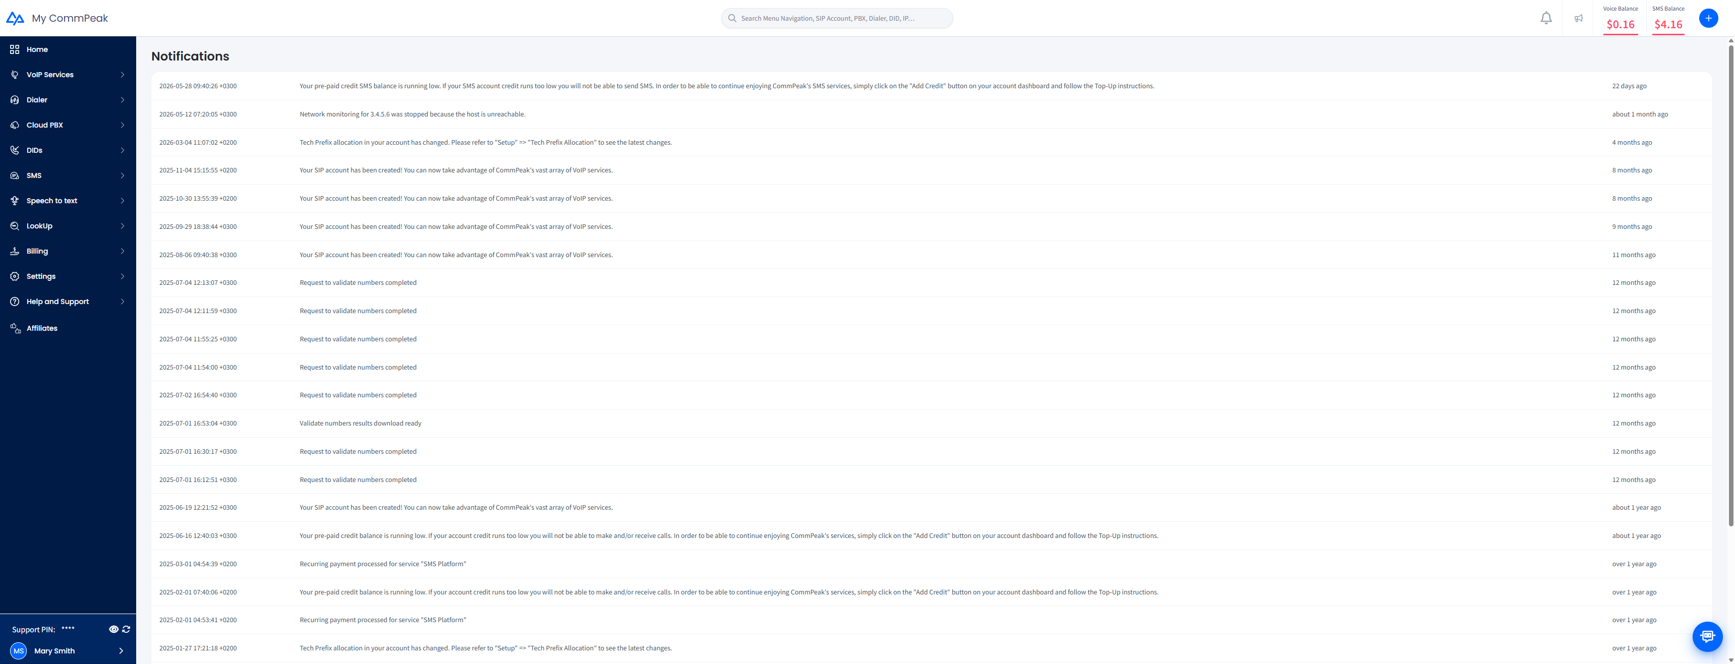This screenshot has width=1735, height=664.
Task: Click the blue add credit plus button
Action: tap(1708, 18)
